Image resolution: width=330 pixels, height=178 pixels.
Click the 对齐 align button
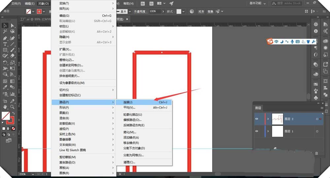[x=201, y=12]
